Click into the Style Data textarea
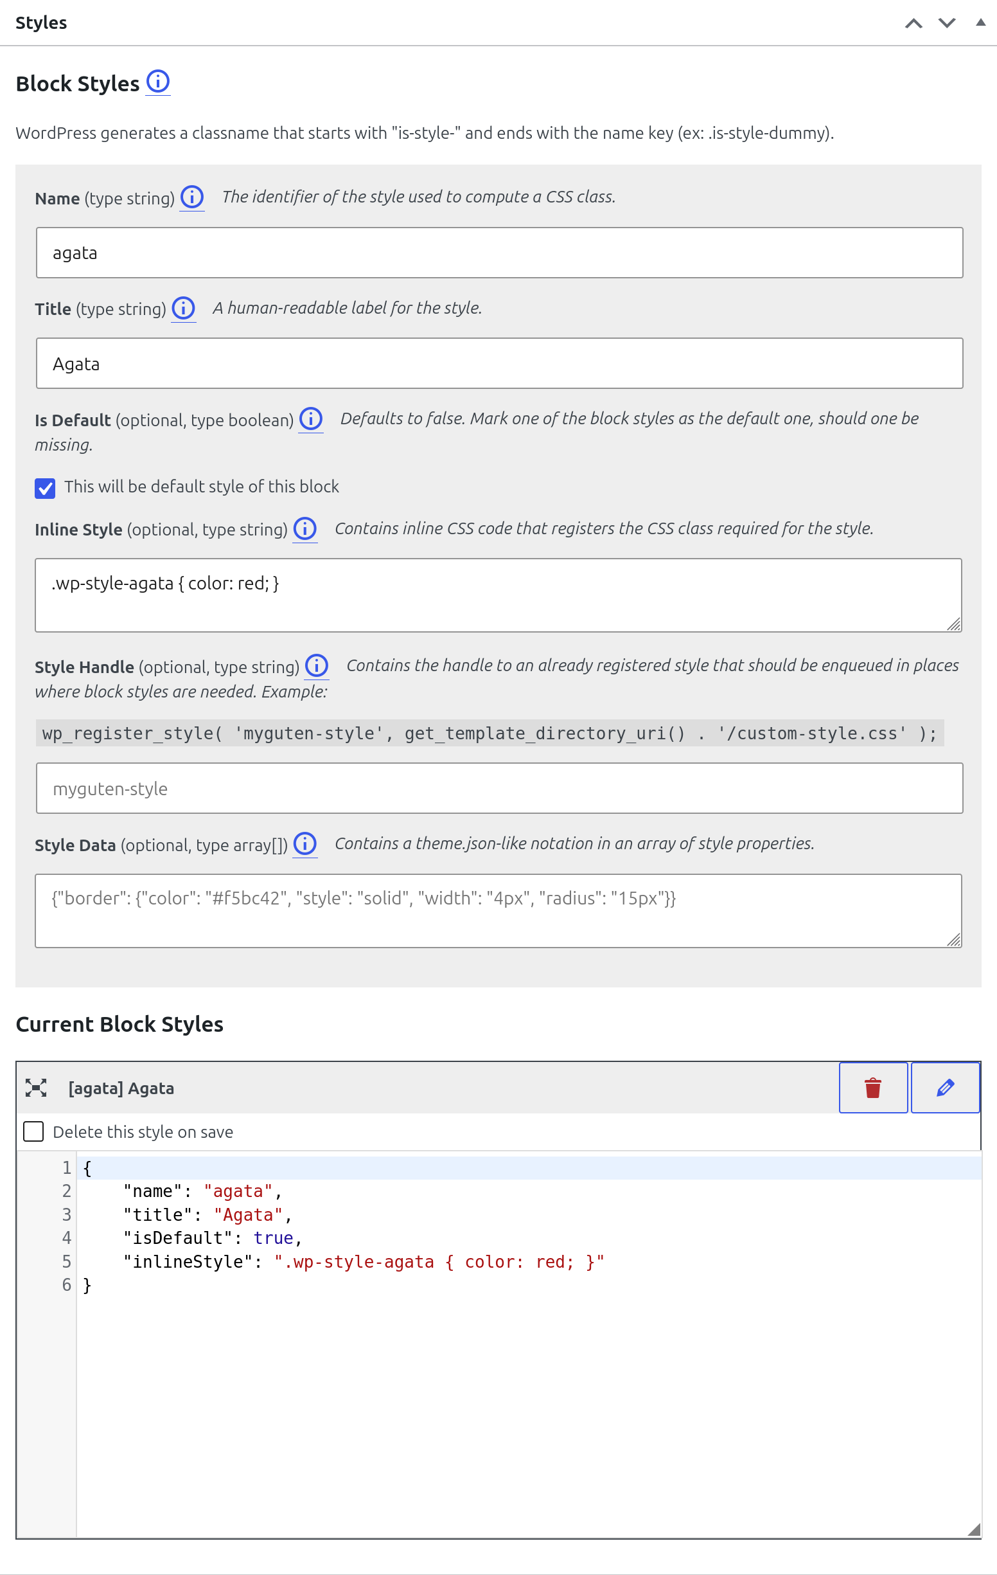Screen dimensions: 997x1575 (498, 910)
